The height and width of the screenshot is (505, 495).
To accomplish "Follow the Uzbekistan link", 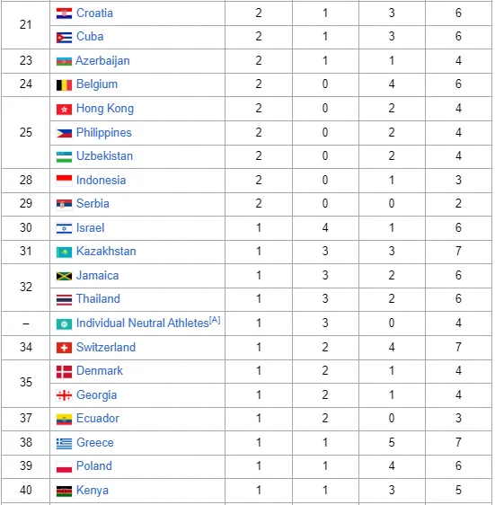I will tap(104, 156).
